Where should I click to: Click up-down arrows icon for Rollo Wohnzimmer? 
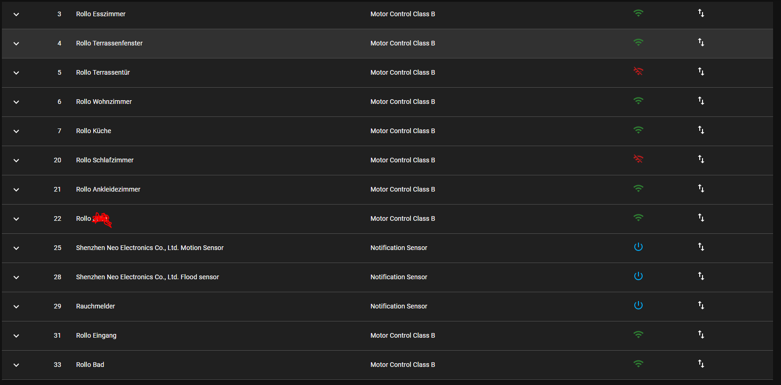coord(701,101)
